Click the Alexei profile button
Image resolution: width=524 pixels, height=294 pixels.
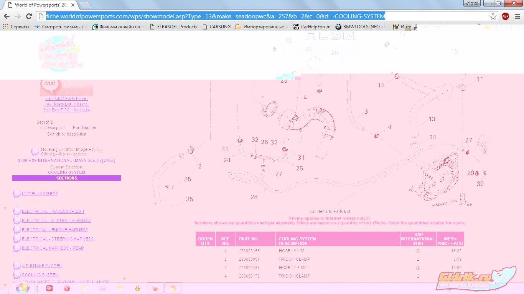tap(471, 3)
